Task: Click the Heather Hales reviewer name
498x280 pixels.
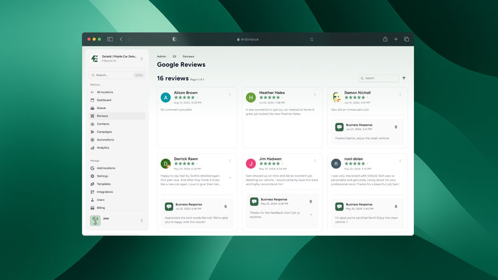Action: (272, 93)
